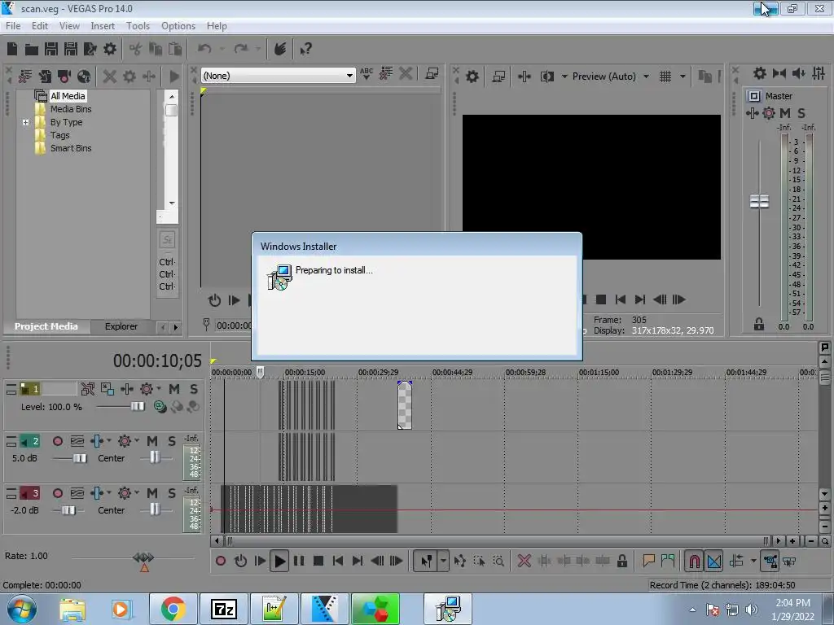Open Google Chrome from the taskbar
The height and width of the screenshot is (625, 834).
click(x=173, y=609)
